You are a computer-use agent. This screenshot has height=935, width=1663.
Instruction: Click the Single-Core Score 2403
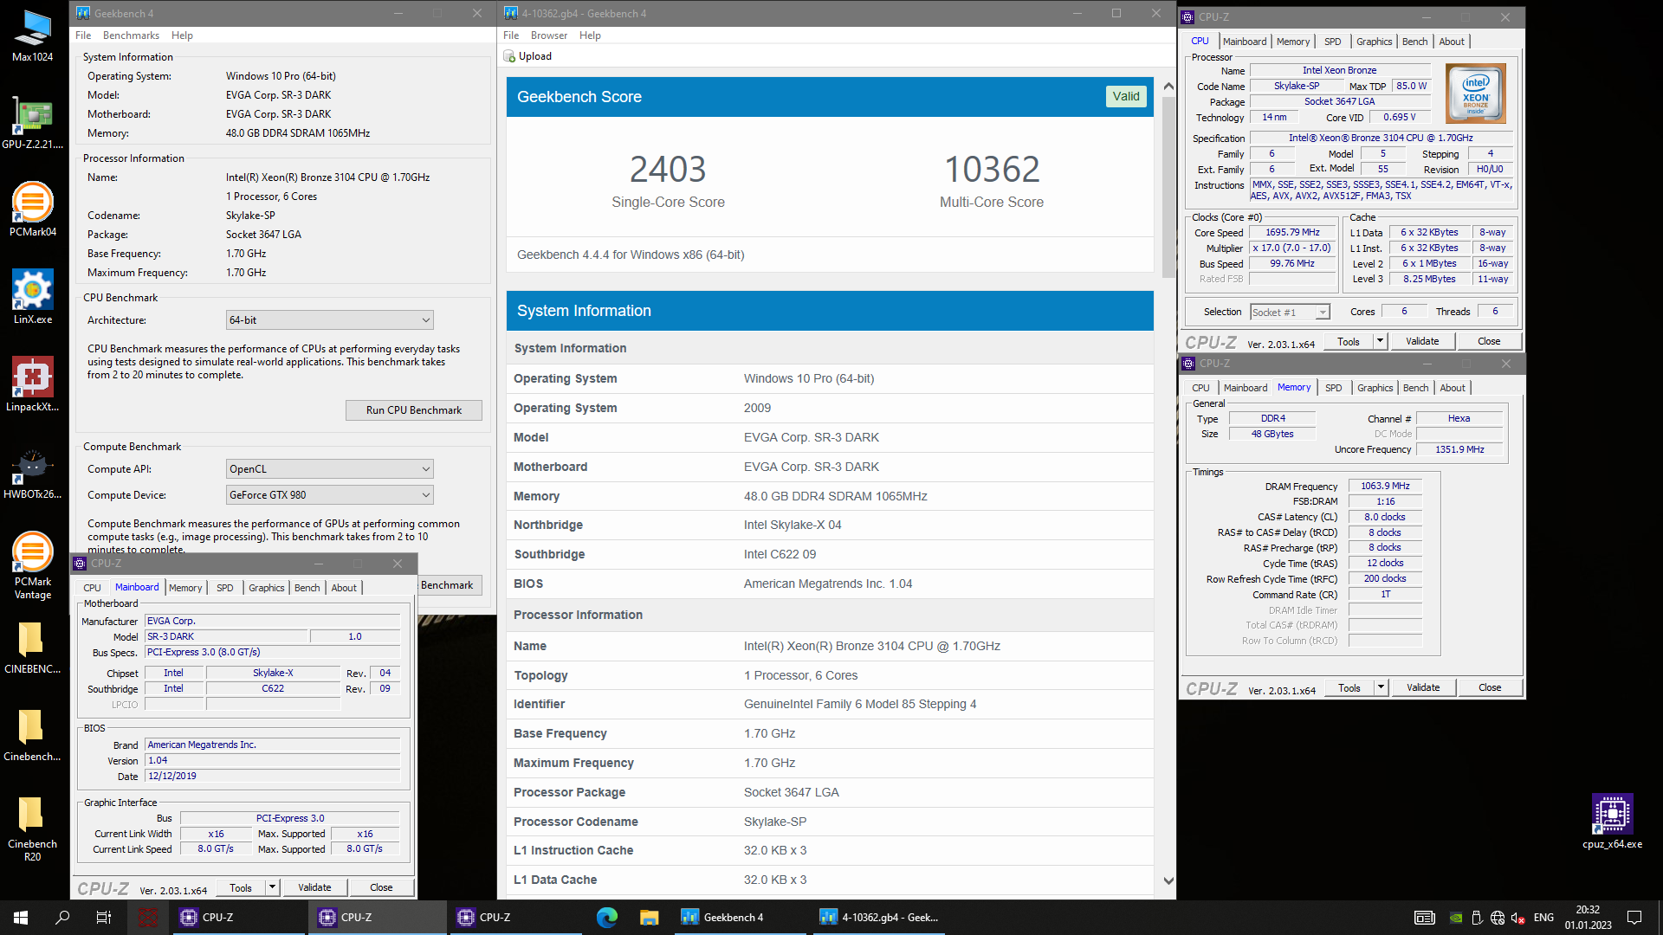[668, 169]
